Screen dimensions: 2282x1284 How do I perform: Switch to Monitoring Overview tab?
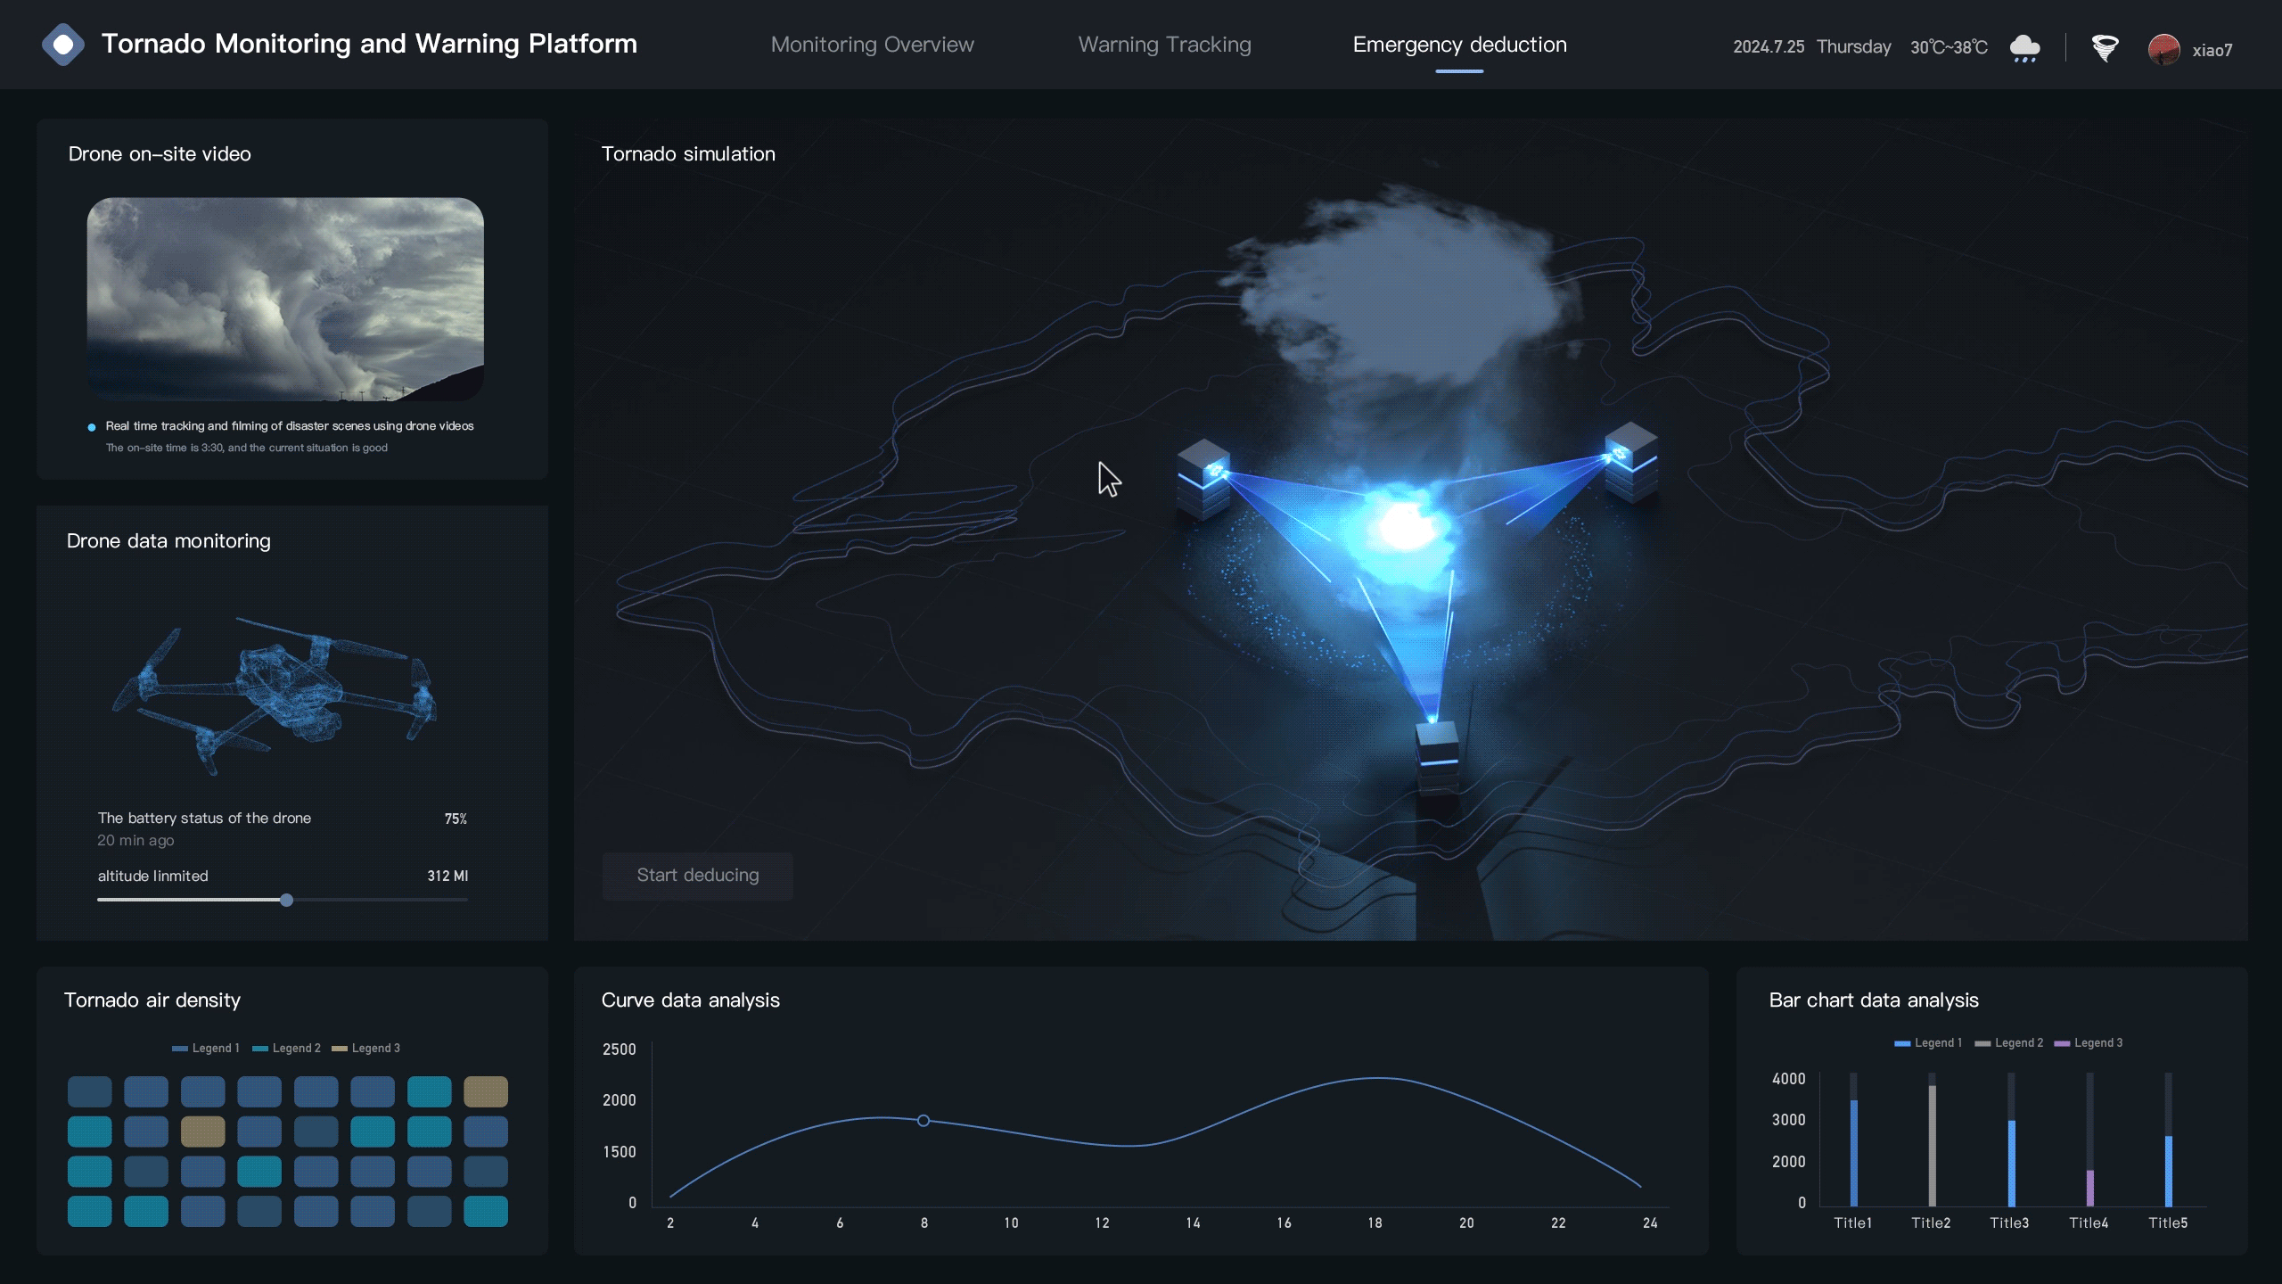(x=872, y=45)
